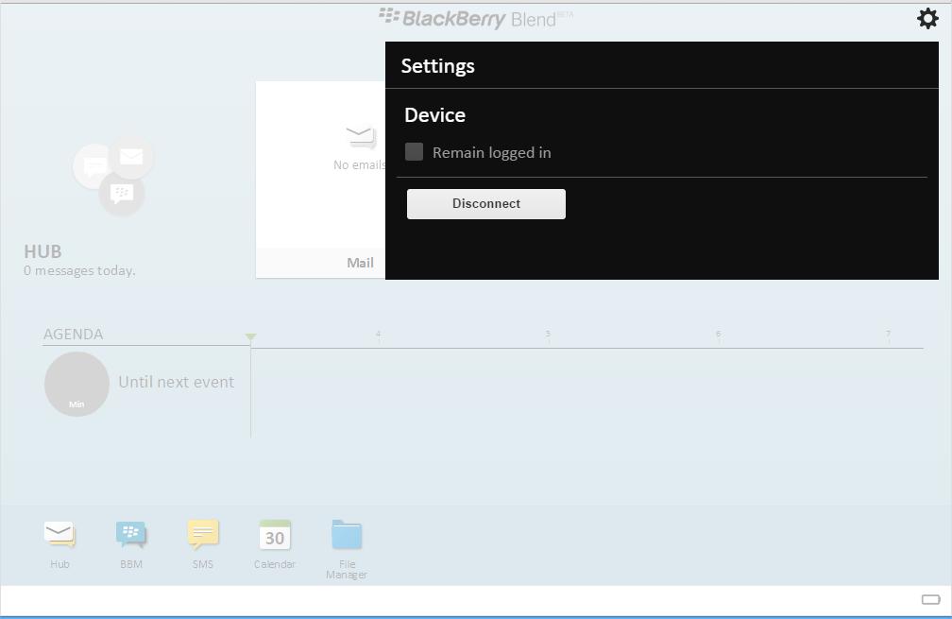This screenshot has height=619, width=952.
Task: Click the Settings panel title
Action: [438, 65]
